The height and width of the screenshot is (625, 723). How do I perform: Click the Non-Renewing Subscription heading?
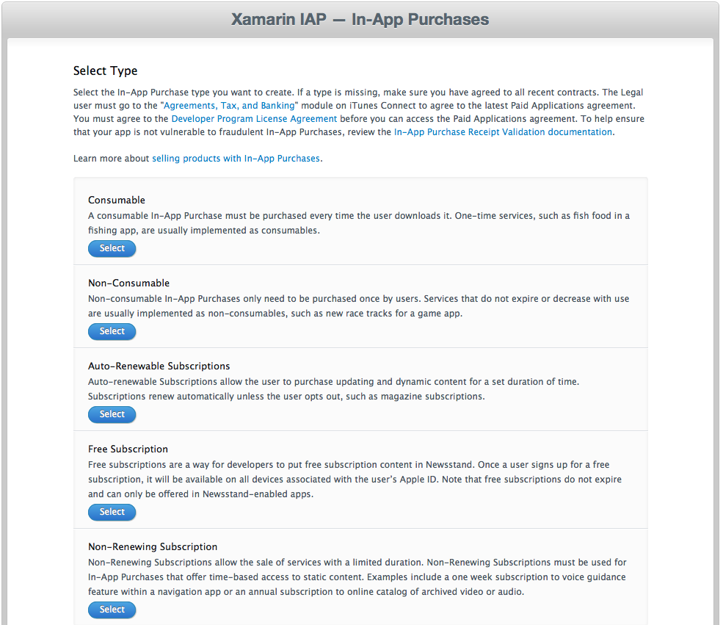click(153, 547)
